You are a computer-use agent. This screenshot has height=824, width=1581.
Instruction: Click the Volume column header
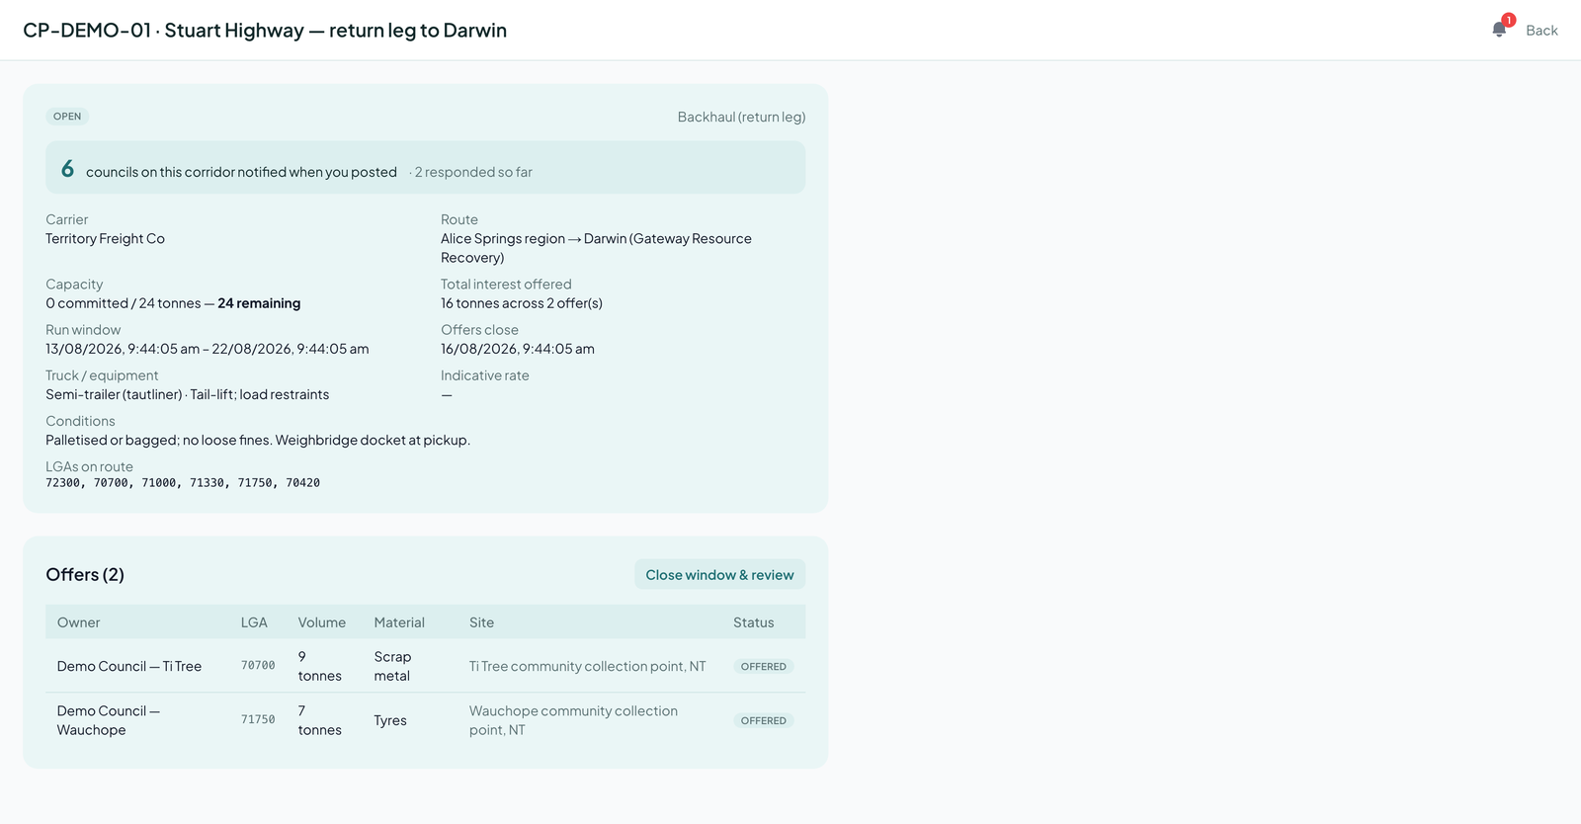coord(322,622)
